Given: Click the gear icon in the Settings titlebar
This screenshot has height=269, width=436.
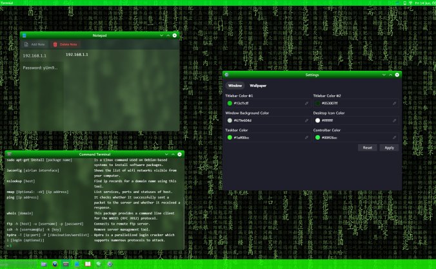Looking at the screenshot, I should coord(226,75).
